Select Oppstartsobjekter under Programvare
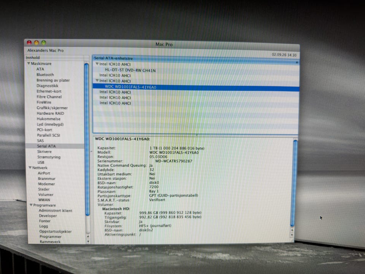Screen dimensions: 365x274 click(56, 231)
